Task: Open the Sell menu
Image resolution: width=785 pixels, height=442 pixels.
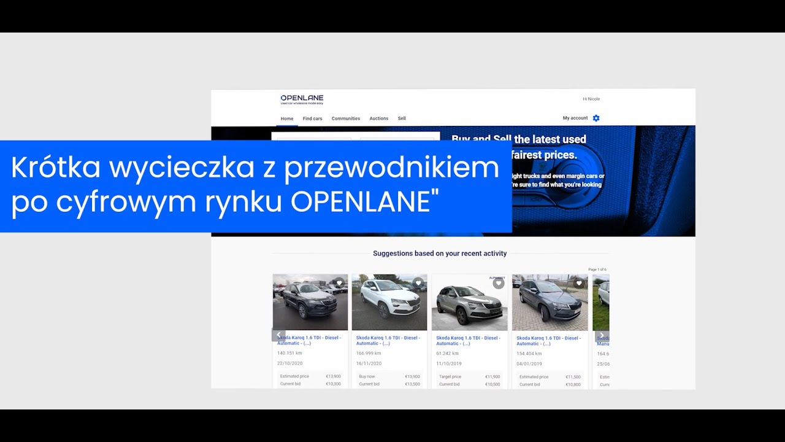Action: tap(402, 118)
